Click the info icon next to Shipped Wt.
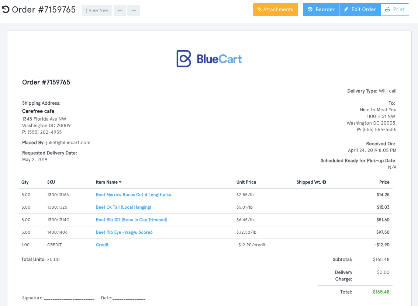Image resolution: width=418 pixels, height=306 pixels. [325, 182]
